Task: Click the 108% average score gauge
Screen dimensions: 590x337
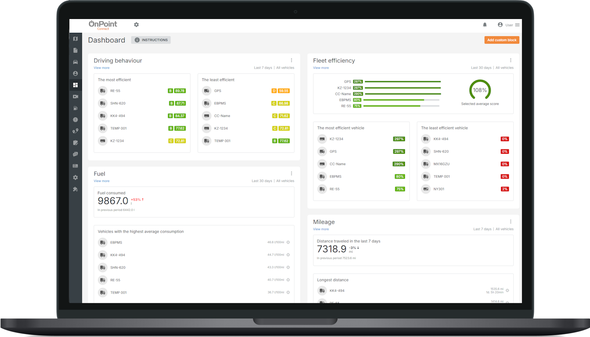Action: coord(480,90)
